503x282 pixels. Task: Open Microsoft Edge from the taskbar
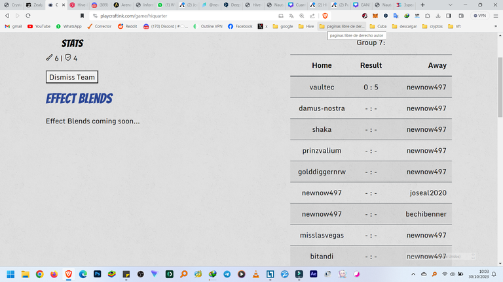pos(83,274)
